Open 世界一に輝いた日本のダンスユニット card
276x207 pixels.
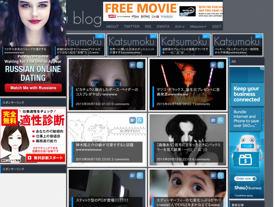[132, 45]
